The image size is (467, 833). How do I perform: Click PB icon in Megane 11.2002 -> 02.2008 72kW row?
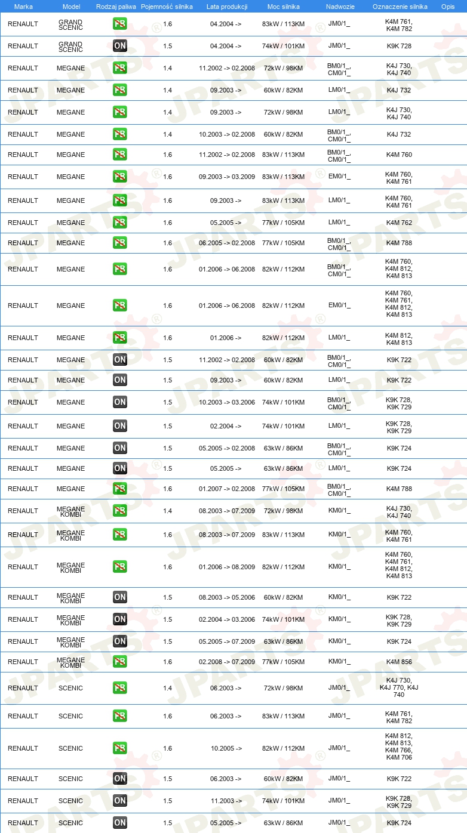(x=120, y=68)
